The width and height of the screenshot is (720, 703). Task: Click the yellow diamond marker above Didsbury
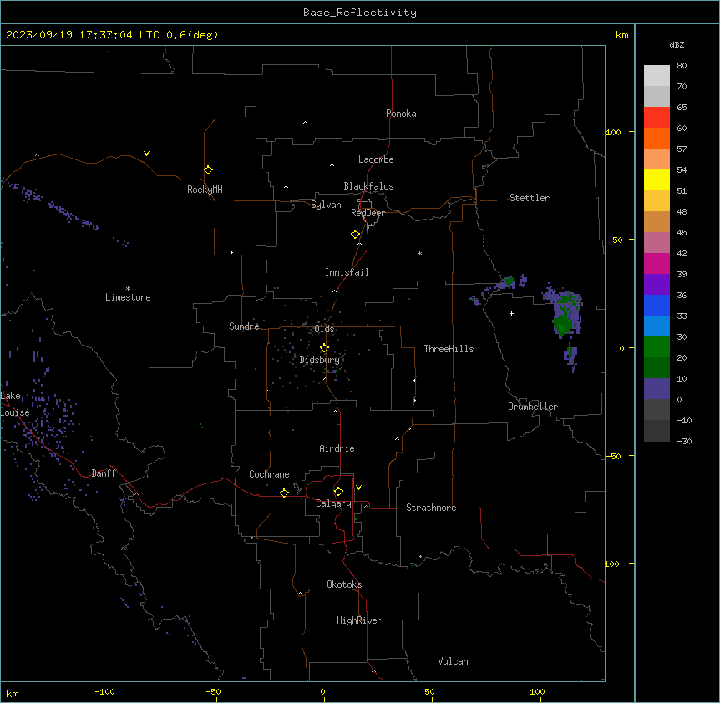324,348
